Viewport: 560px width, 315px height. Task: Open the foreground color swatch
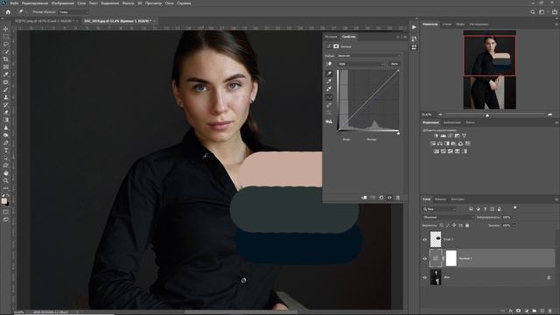coord(3,201)
